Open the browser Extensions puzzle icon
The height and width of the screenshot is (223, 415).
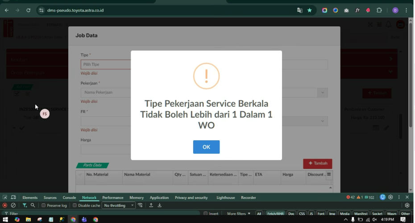(x=379, y=10)
